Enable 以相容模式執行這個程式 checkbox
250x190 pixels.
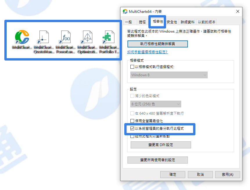coord(132,67)
